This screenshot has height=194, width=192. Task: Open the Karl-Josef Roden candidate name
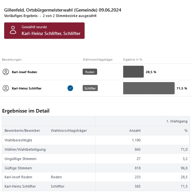pyautogui.click(x=24, y=72)
